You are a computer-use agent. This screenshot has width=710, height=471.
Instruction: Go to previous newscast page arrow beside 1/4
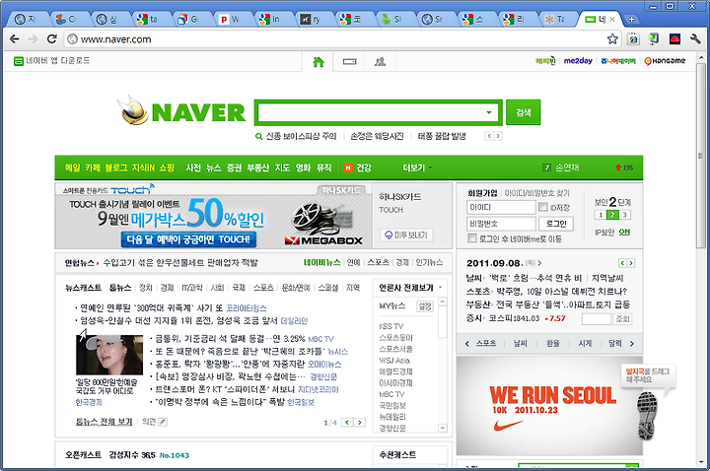tap(347, 422)
